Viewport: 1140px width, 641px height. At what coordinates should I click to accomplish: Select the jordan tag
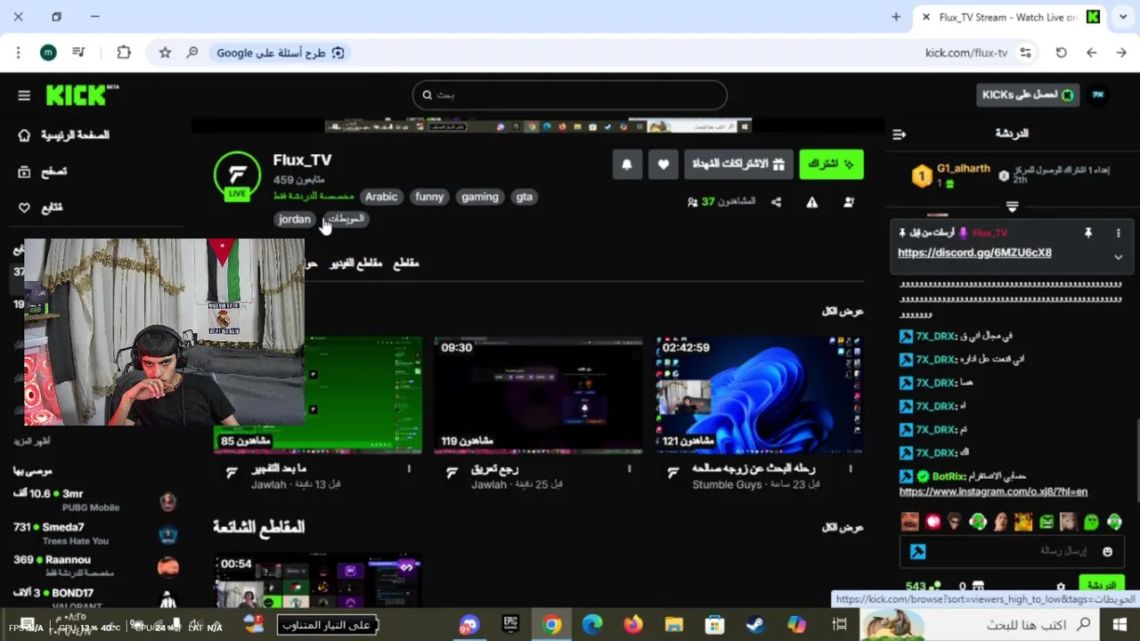tap(295, 219)
